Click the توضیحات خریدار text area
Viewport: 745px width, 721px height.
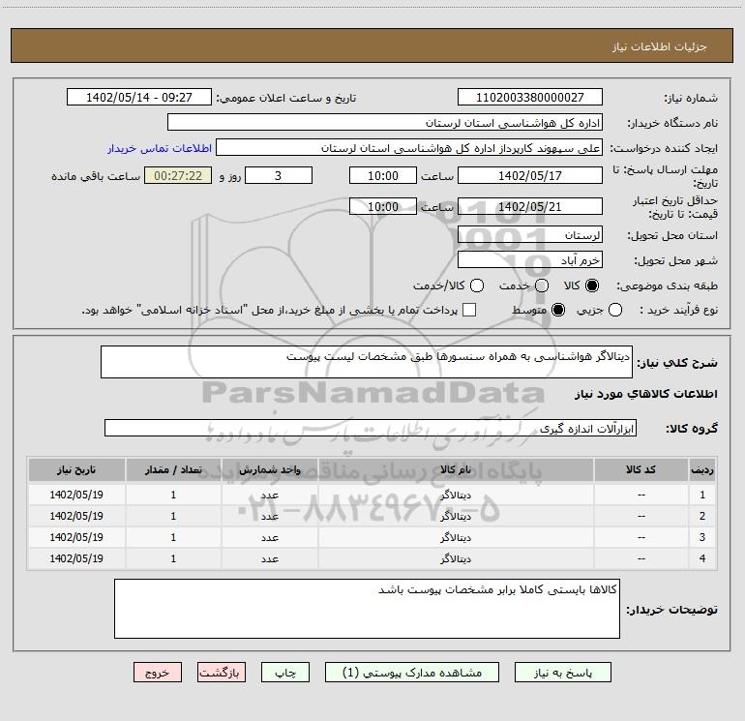[x=367, y=609]
